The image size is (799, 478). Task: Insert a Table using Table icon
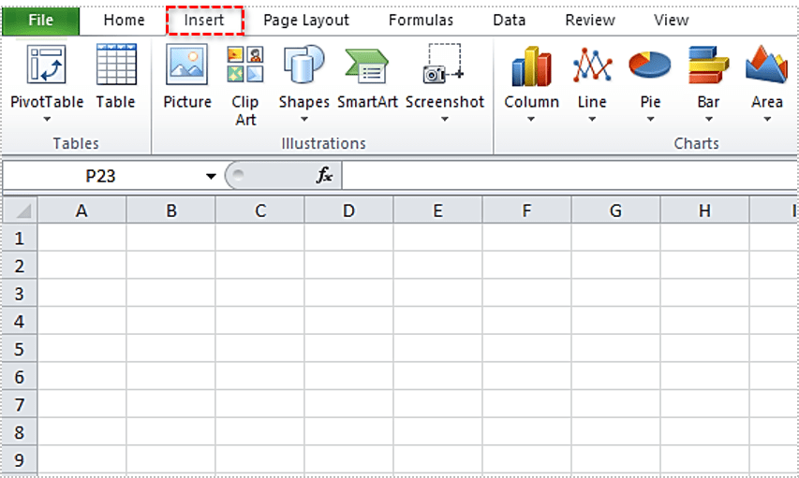tap(116, 65)
